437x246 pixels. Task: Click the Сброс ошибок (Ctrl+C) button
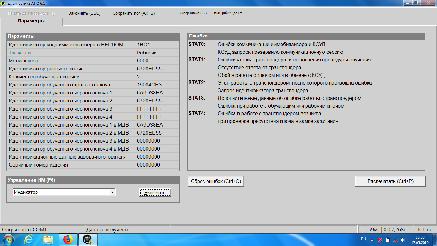tap(216, 181)
